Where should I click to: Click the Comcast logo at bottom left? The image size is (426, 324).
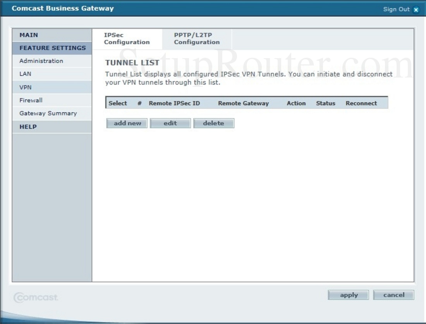(36, 297)
